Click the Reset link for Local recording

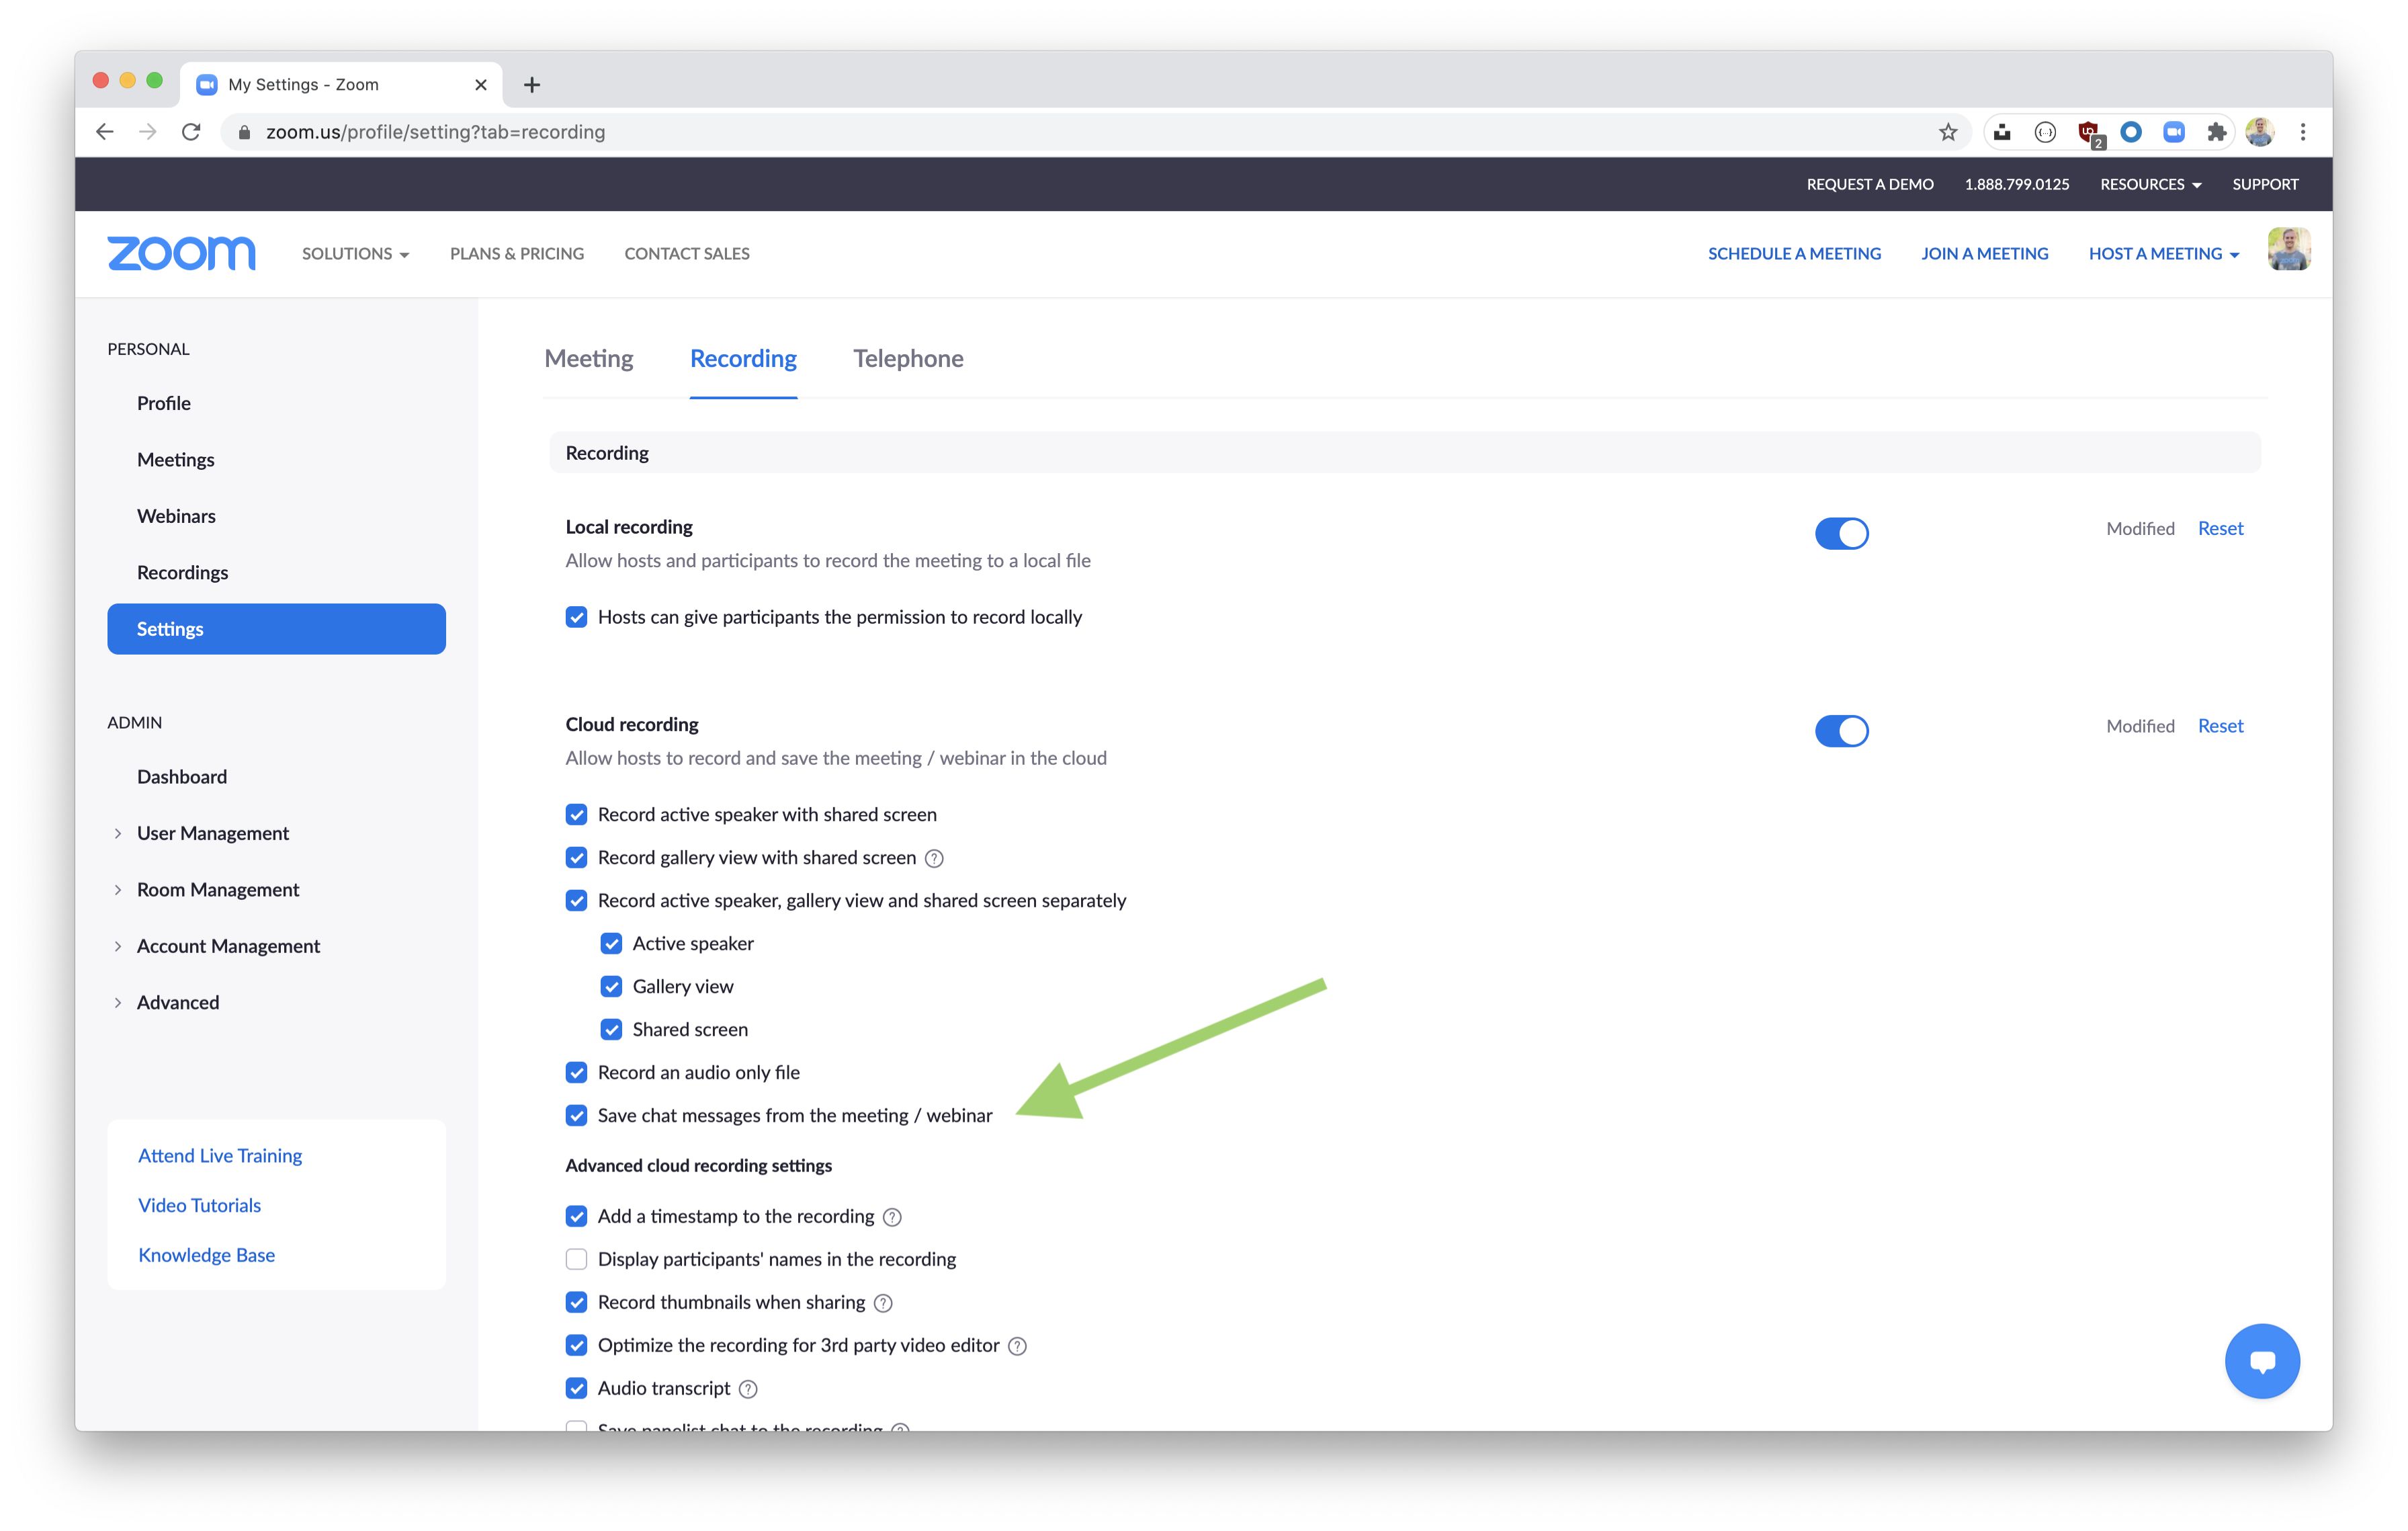click(2219, 527)
